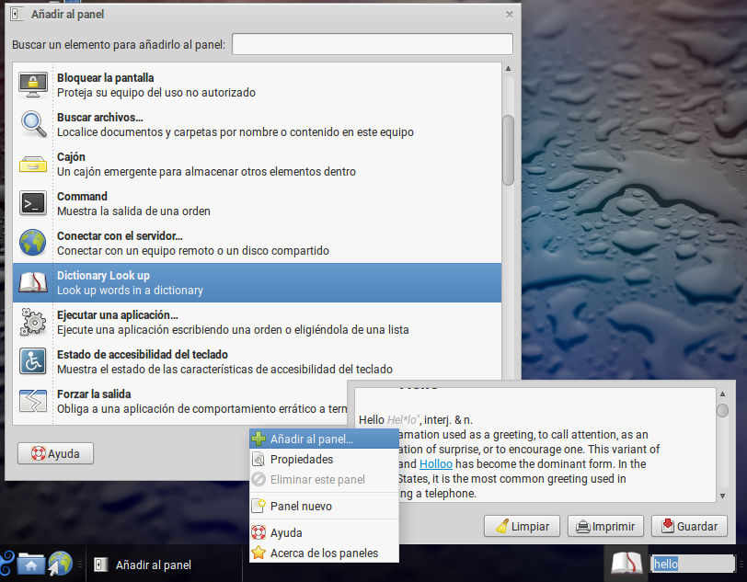Focus the panel element search field
The width and height of the screenshot is (747, 582).
tap(372, 44)
